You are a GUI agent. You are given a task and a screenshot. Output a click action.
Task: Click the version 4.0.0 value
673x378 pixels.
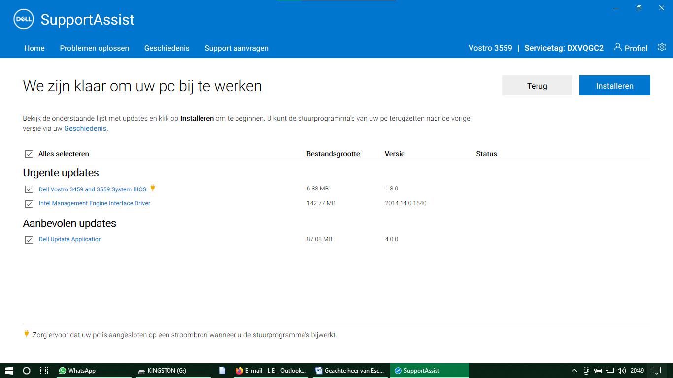coord(391,239)
